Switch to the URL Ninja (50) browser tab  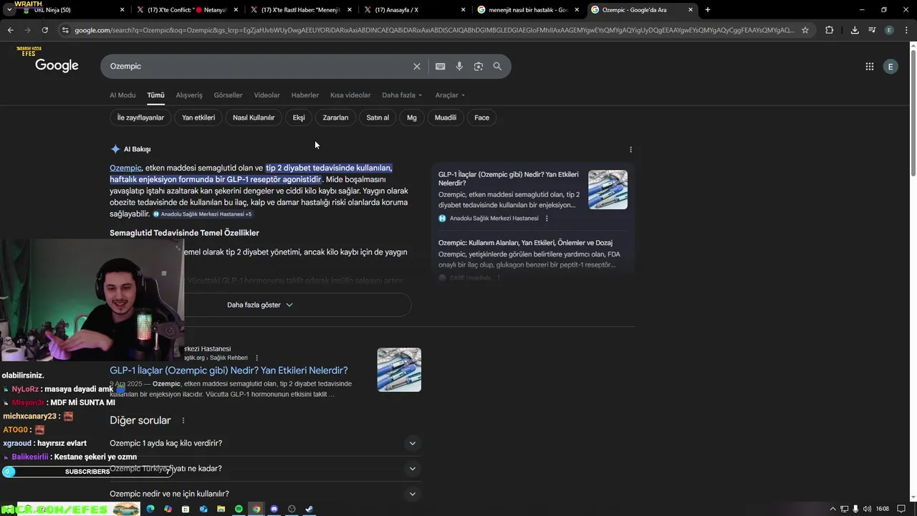pyautogui.click(x=66, y=10)
